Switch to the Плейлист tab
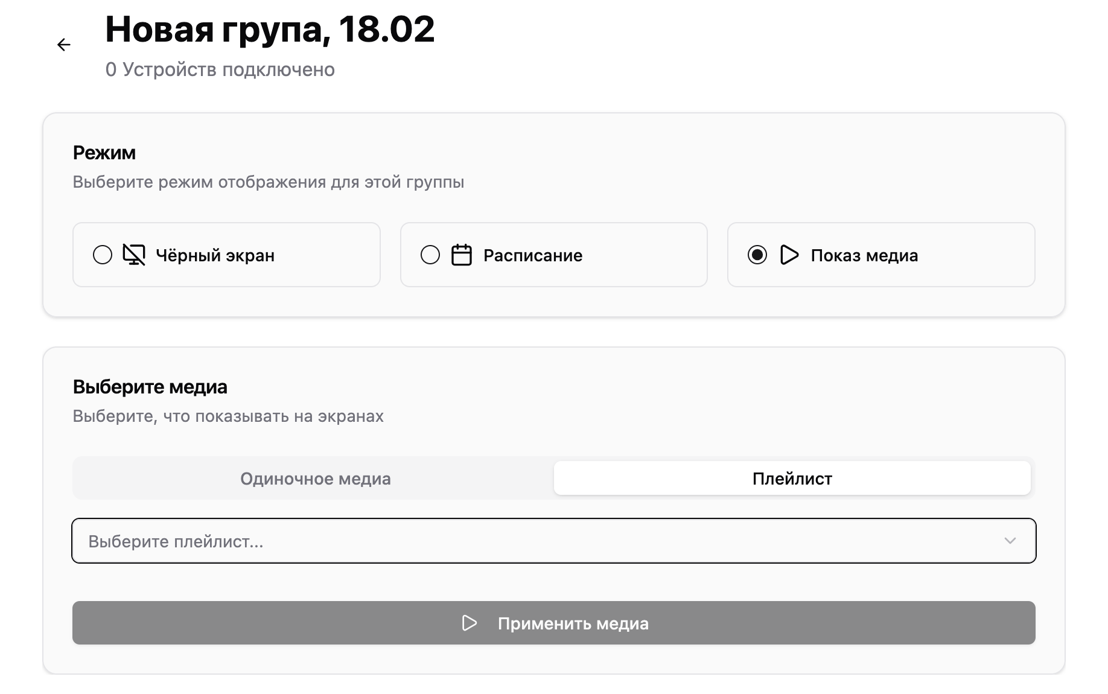This screenshot has height=694, width=1108. coord(792,479)
